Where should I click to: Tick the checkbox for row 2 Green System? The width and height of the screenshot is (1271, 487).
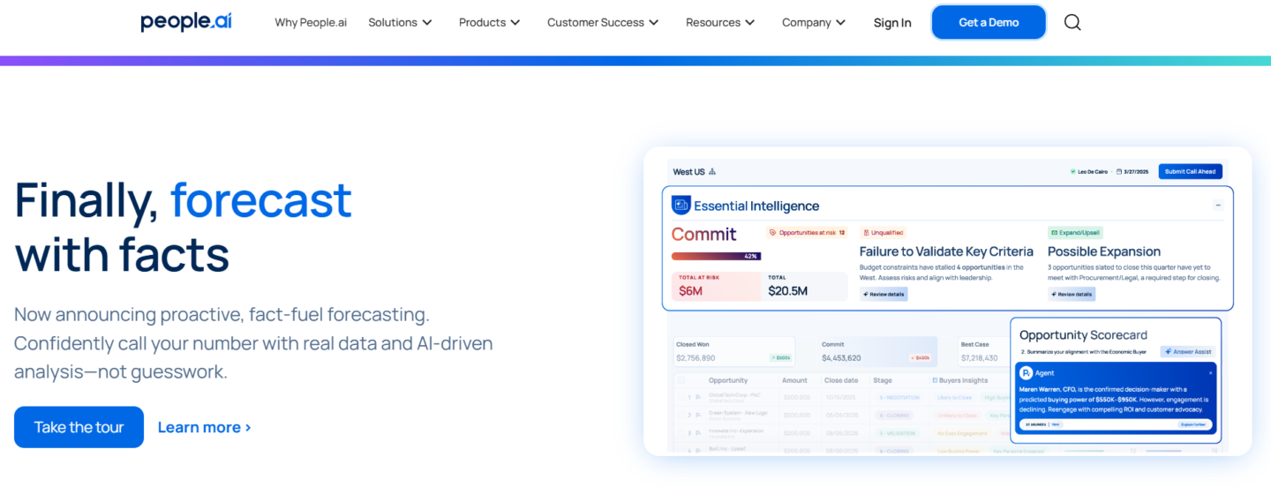pos(680,415)
